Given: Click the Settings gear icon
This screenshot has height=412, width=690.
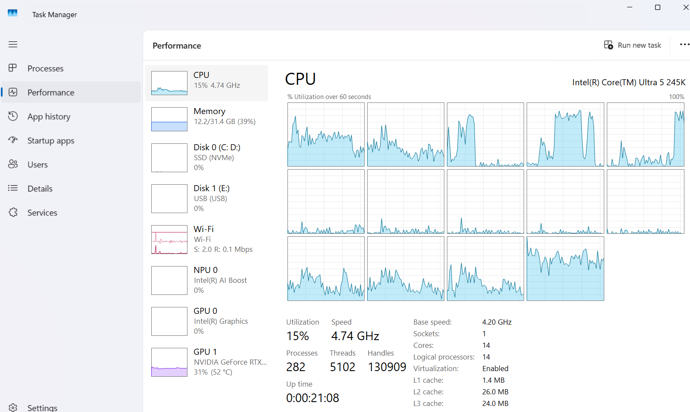Looking at the screenshot, I should 13,407.
